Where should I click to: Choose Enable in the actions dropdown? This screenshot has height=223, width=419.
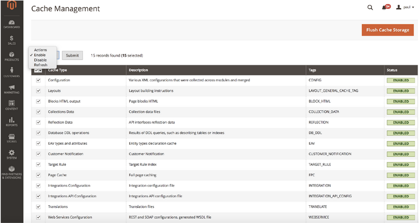point(40,55)
